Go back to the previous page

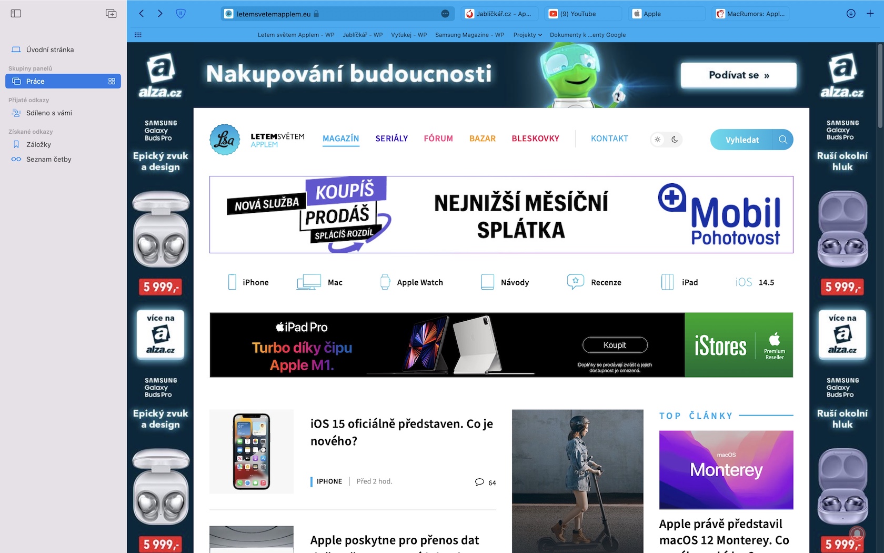(141, 14)
